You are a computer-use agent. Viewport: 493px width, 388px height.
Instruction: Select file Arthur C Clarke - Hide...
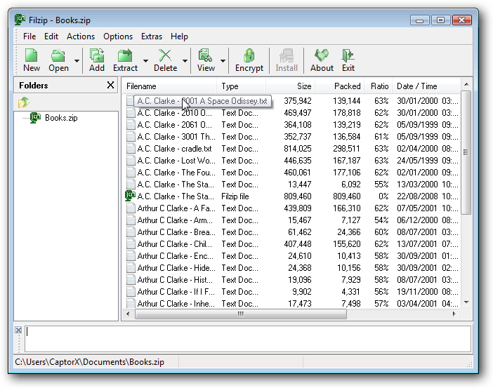click(176, 268)
